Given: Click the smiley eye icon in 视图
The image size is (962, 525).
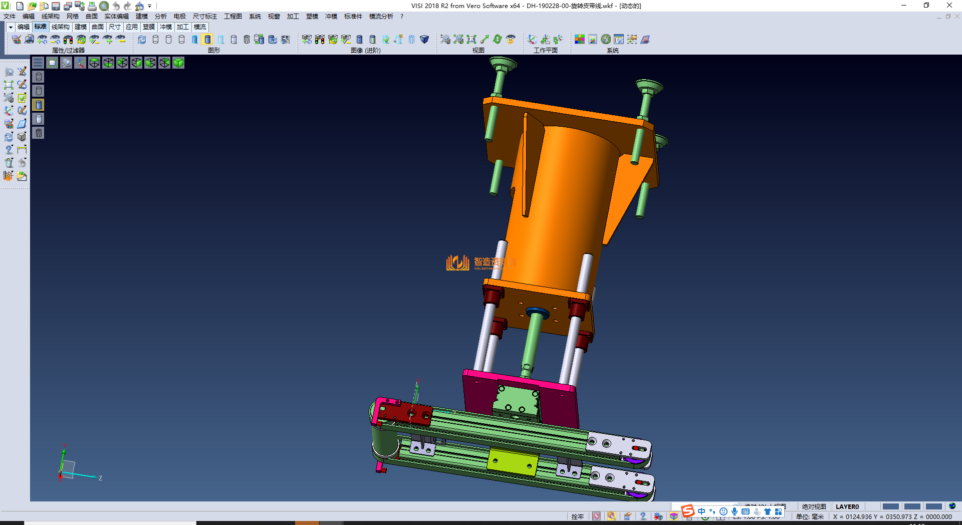Looking at the screenshot, I should 511,40.
